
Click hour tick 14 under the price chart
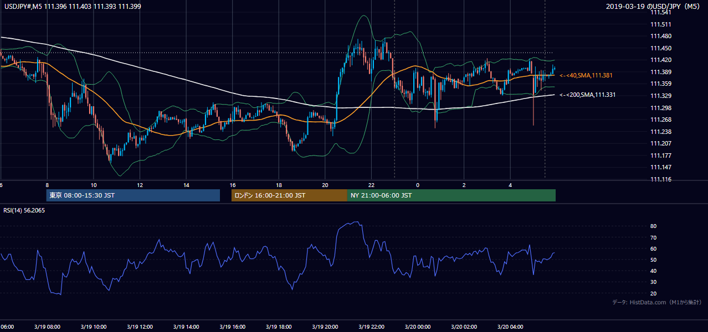[x=186, y=185]
